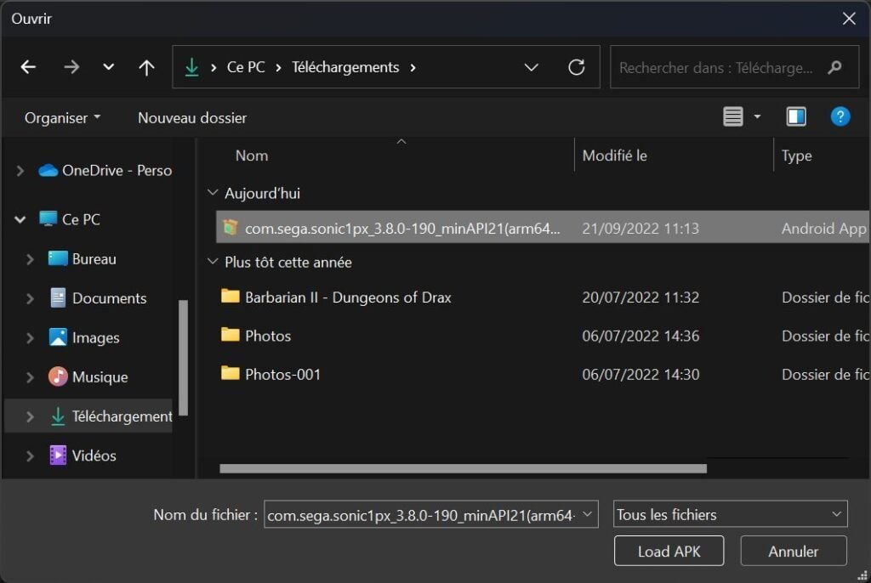871x583 pixels.
Task: Click the horizontal scrollbar in file list
Action: (463, 468)
